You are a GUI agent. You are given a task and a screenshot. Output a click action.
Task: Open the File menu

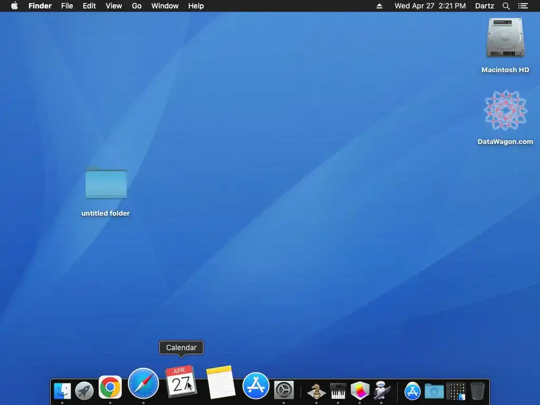click(67, 6)
